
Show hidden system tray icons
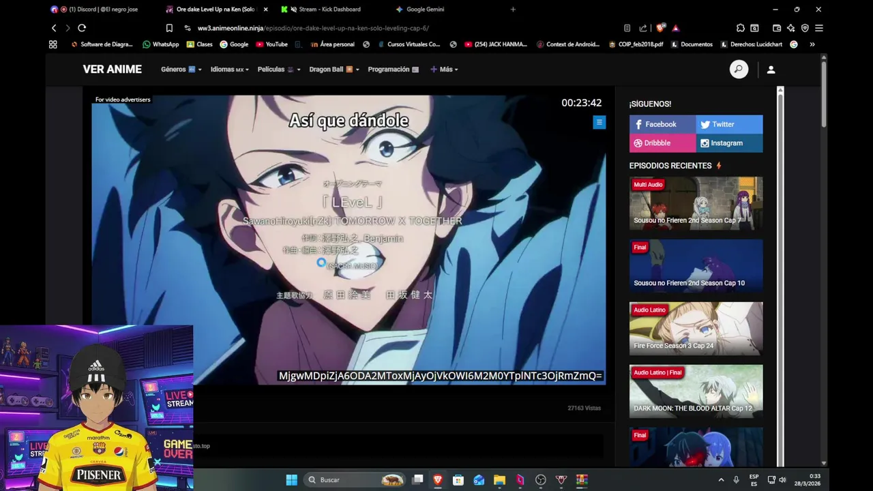pos(721,479)
